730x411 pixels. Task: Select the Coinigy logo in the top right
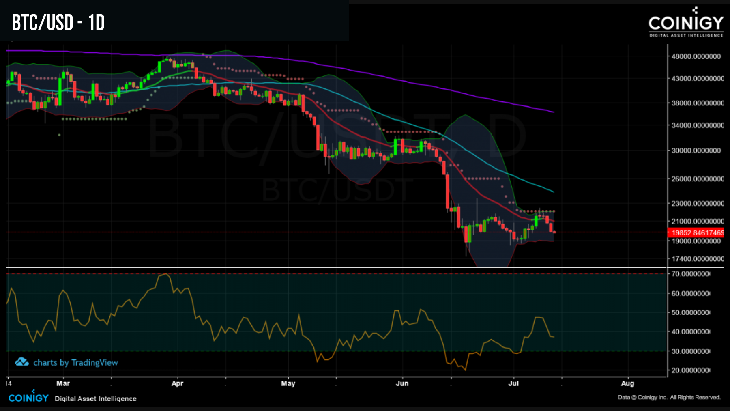pyautogui.click(x=685, y=22)
